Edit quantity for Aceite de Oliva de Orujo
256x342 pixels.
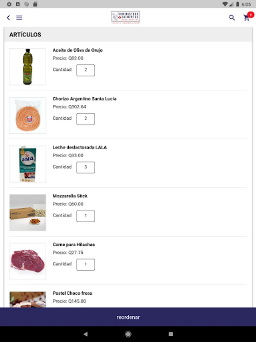click(x=86, y=70)
